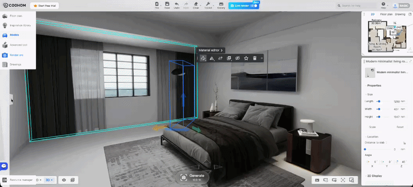Viewport: 413px width, 187px height.
Task: Click the Search for help field
Action: pyautogui.click(x=357, y=6)
